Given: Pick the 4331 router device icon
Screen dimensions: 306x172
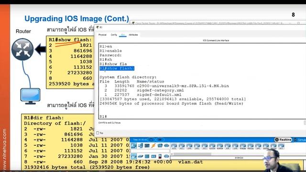Looking at the screenshot, I should (x=174, y=146).
